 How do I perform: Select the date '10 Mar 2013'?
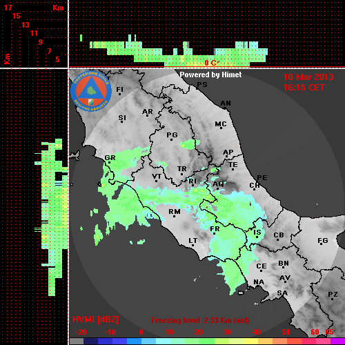pyautogui.click(x=308, y=77)
